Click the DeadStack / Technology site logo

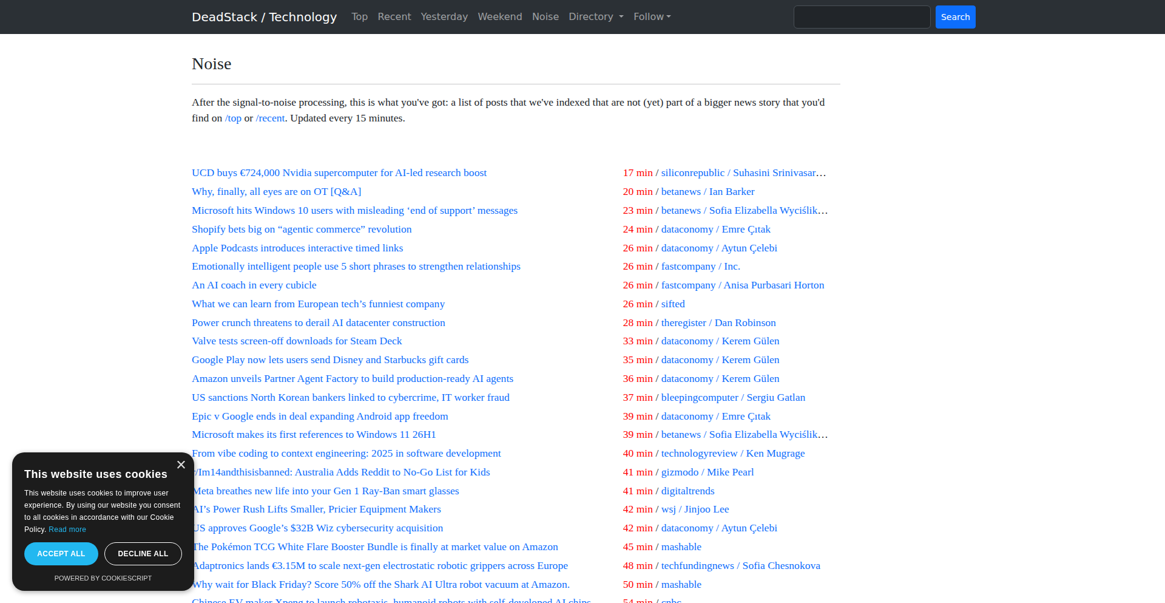click(x=264, y=16)
